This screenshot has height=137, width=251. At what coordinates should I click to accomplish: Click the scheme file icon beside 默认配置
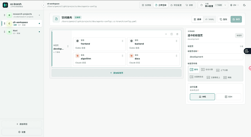point(202,5)
